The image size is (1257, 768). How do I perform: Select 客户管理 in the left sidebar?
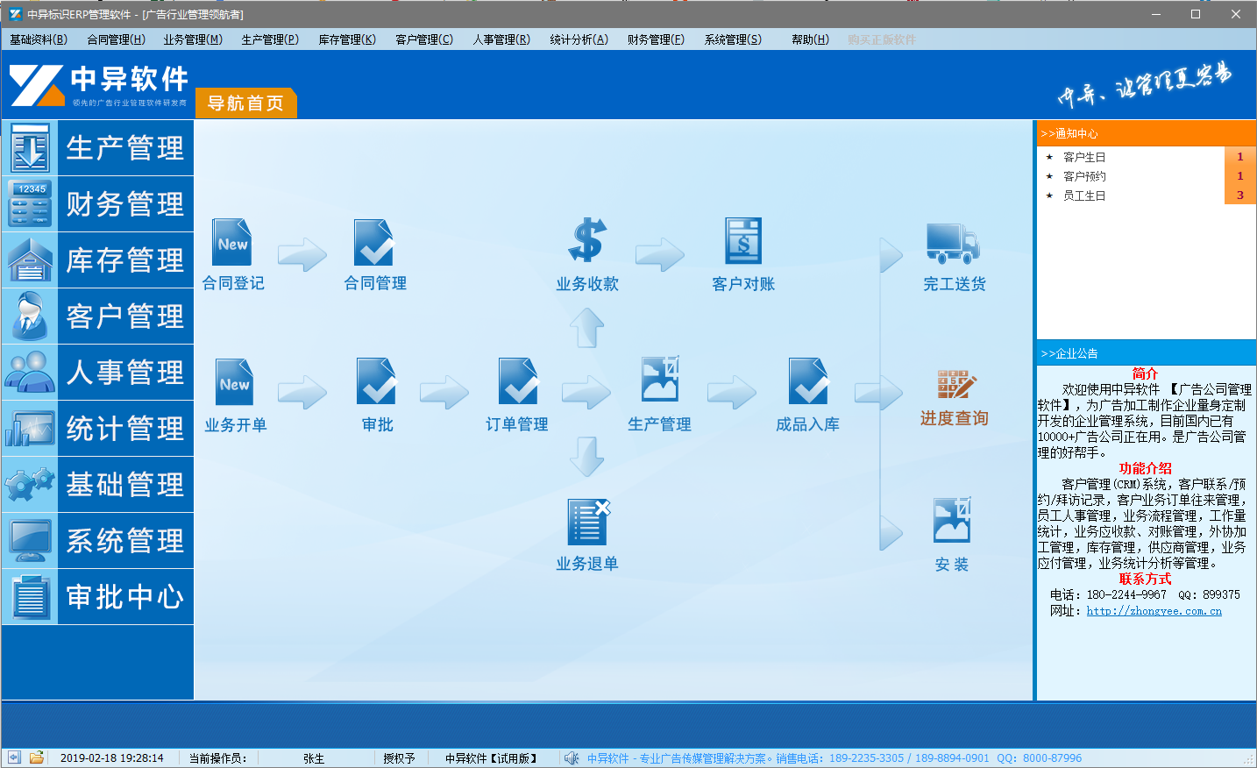pyautogui.click(x=98, y=316)
